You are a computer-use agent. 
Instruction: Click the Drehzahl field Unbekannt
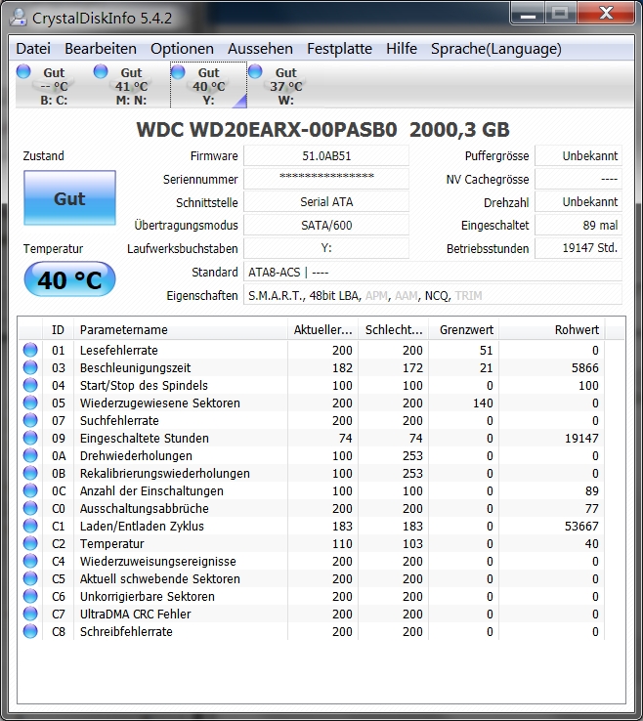point(579,202)
